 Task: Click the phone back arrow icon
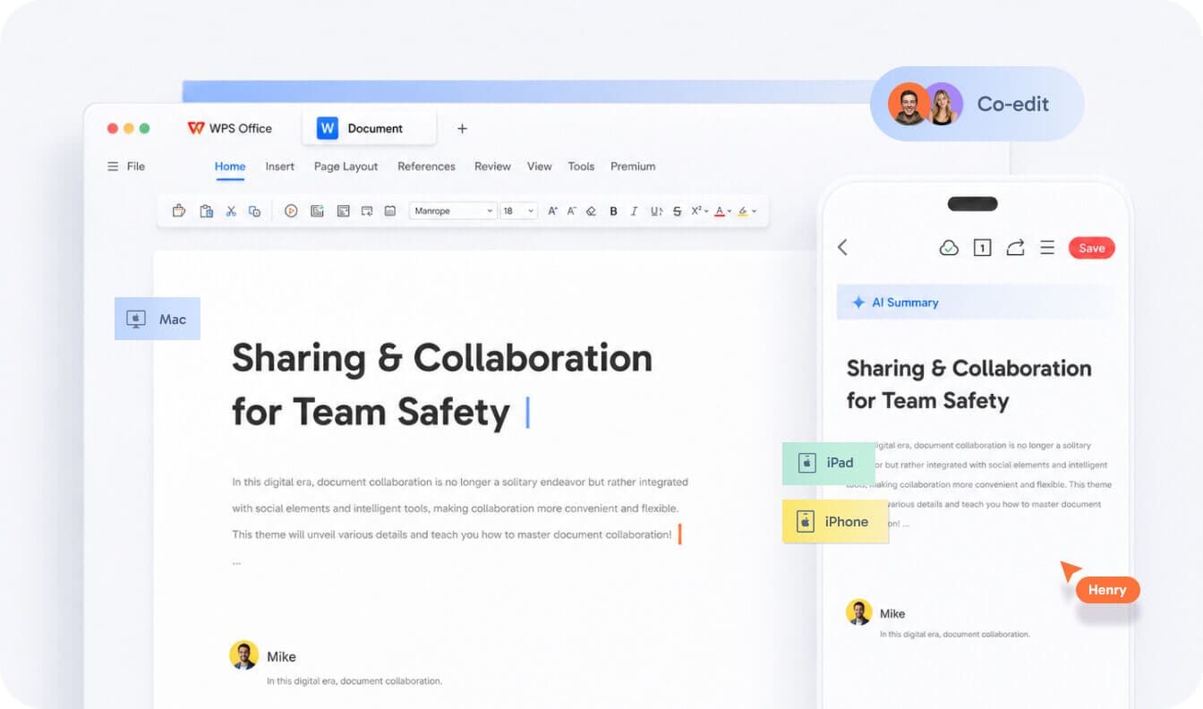[x=842, y=247]
